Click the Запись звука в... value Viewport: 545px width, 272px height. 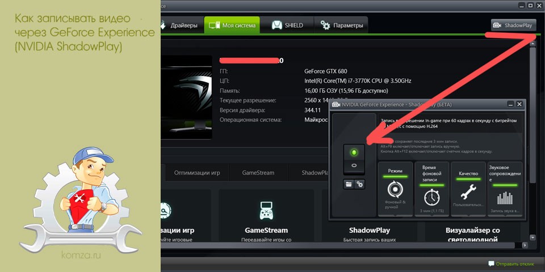pos(505,211)
